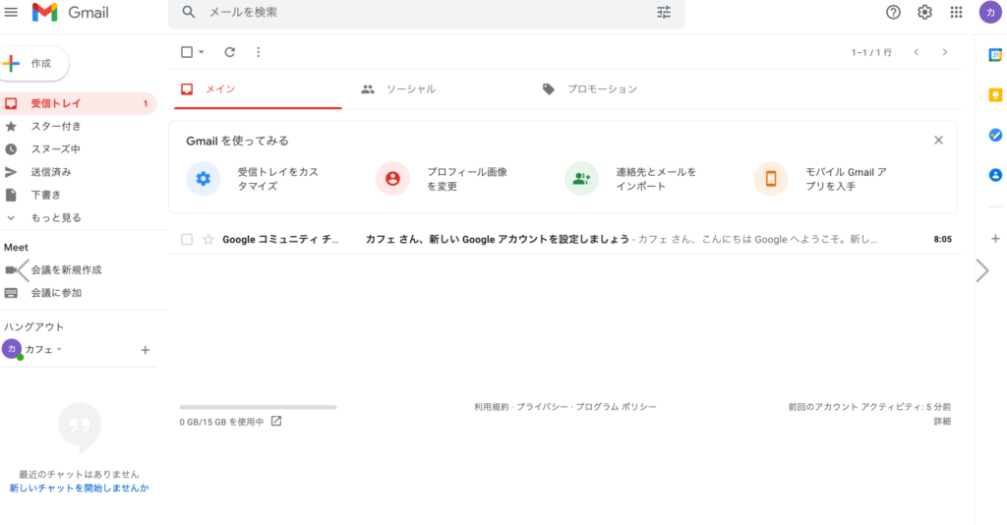Tick the checkbox for the Google email

pyautogui.click(x=187, y=239)
